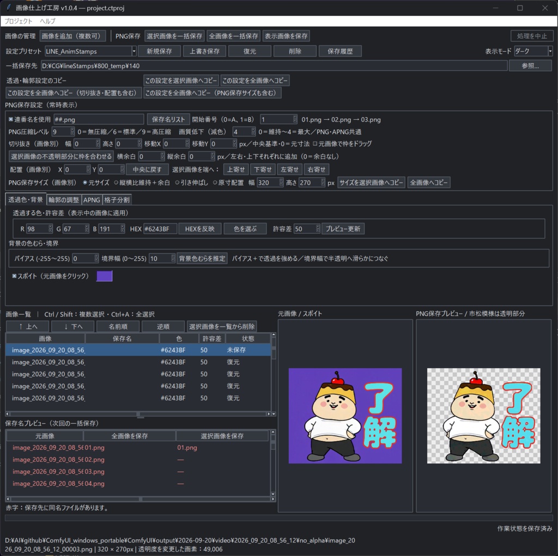Image resolution: width=558 pixels, height=556 pixels.
Task: Click ↑ 上へ move up button
Action: 28,327
